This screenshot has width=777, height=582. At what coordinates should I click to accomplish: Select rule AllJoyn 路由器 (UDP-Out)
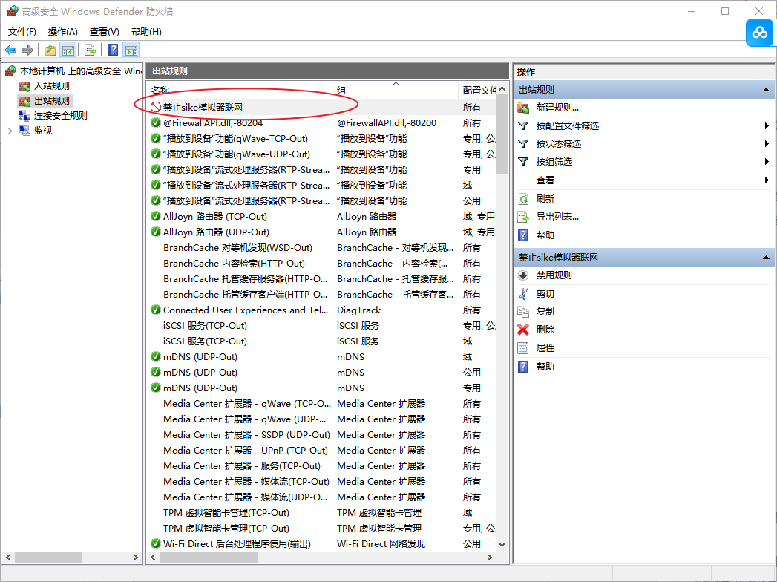322,232
